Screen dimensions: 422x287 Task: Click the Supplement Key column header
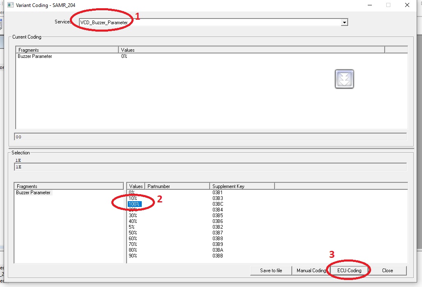[x=242, y=186]
